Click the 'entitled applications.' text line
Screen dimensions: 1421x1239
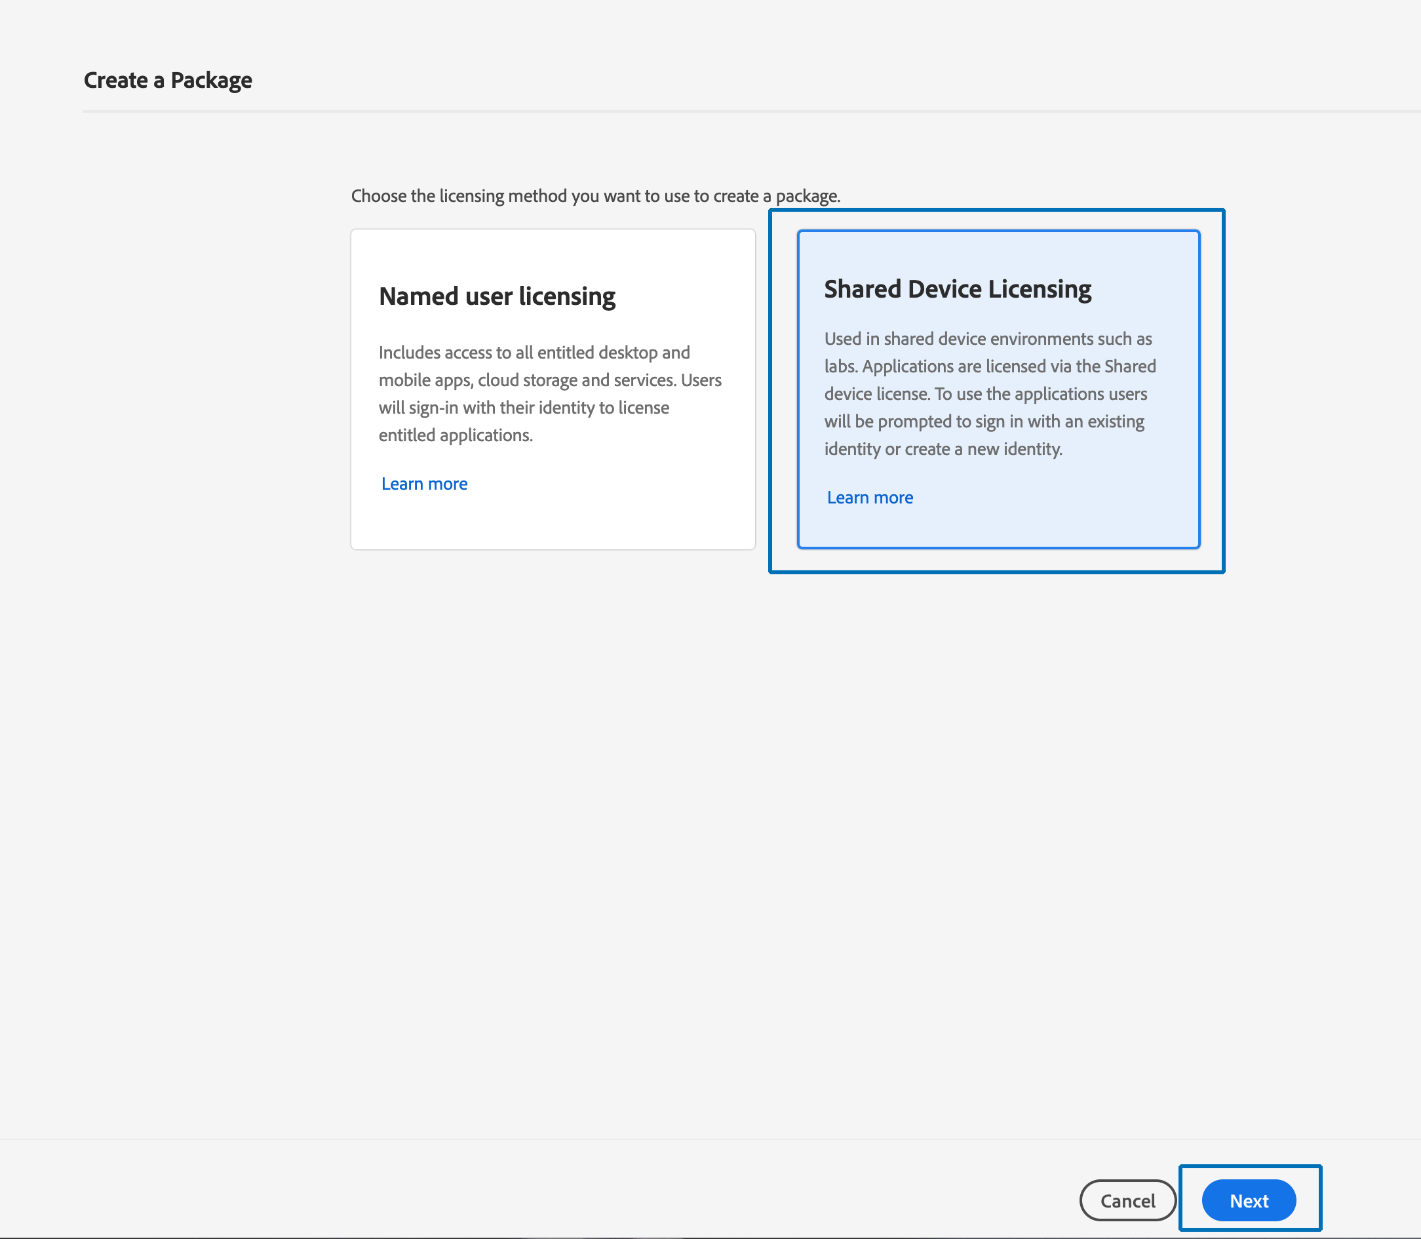pyautogui.click(x=456, y=435)
